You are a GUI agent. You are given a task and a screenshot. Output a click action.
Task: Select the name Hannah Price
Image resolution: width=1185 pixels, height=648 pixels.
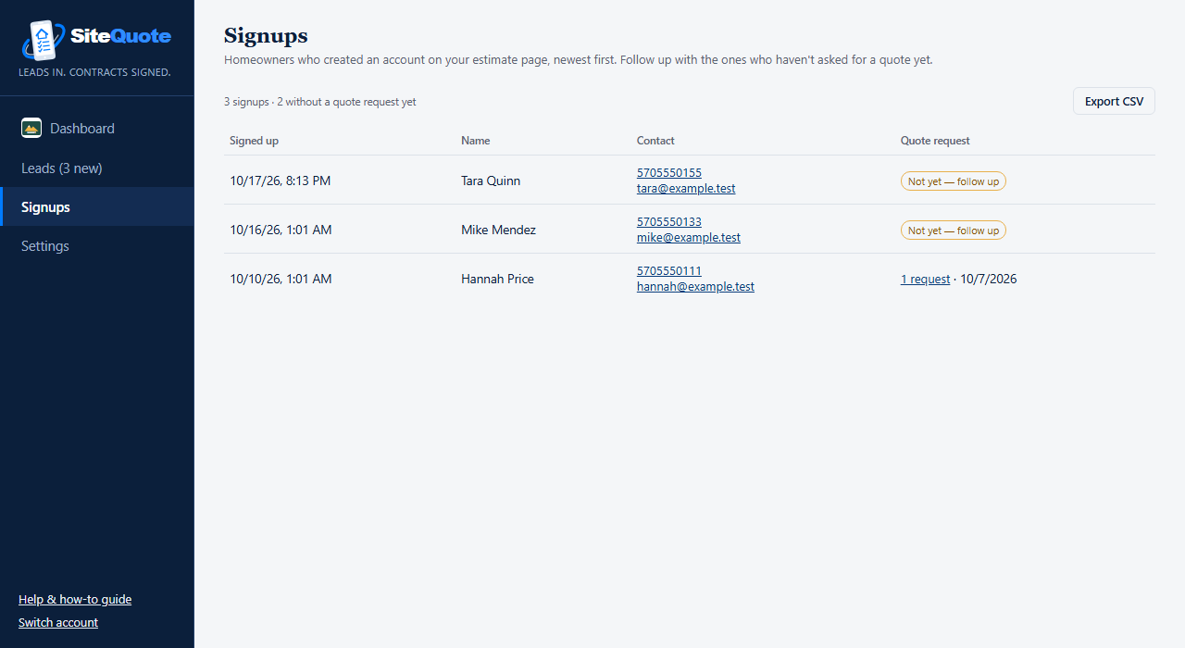(497, 279)
